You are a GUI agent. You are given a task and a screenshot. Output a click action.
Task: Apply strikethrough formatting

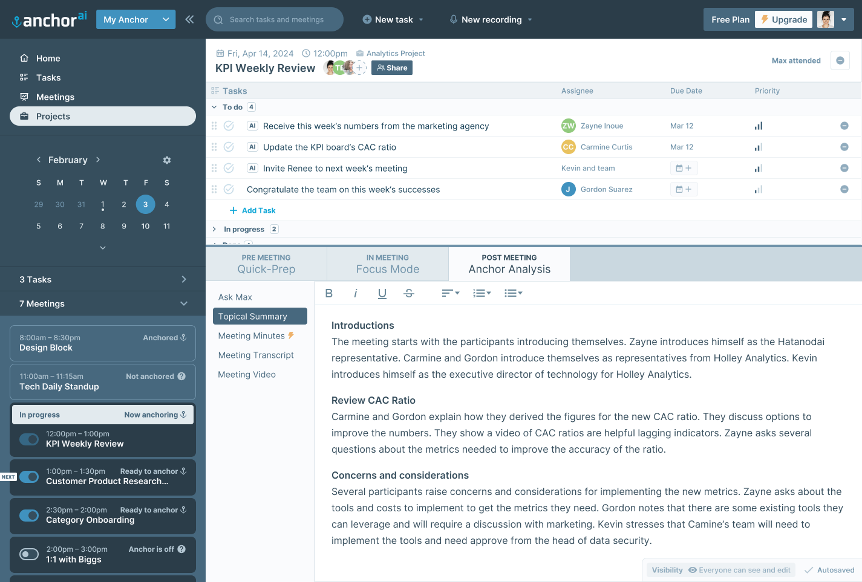coord(408,293)
